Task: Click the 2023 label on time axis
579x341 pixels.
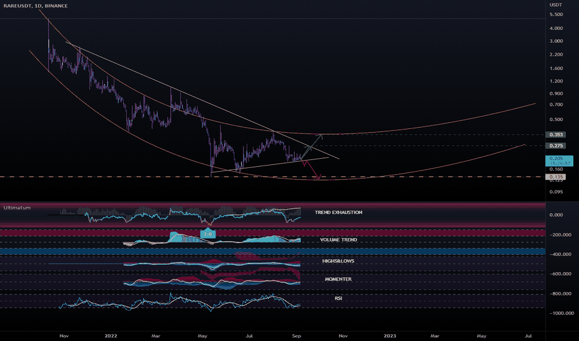Action: point(390,336)
